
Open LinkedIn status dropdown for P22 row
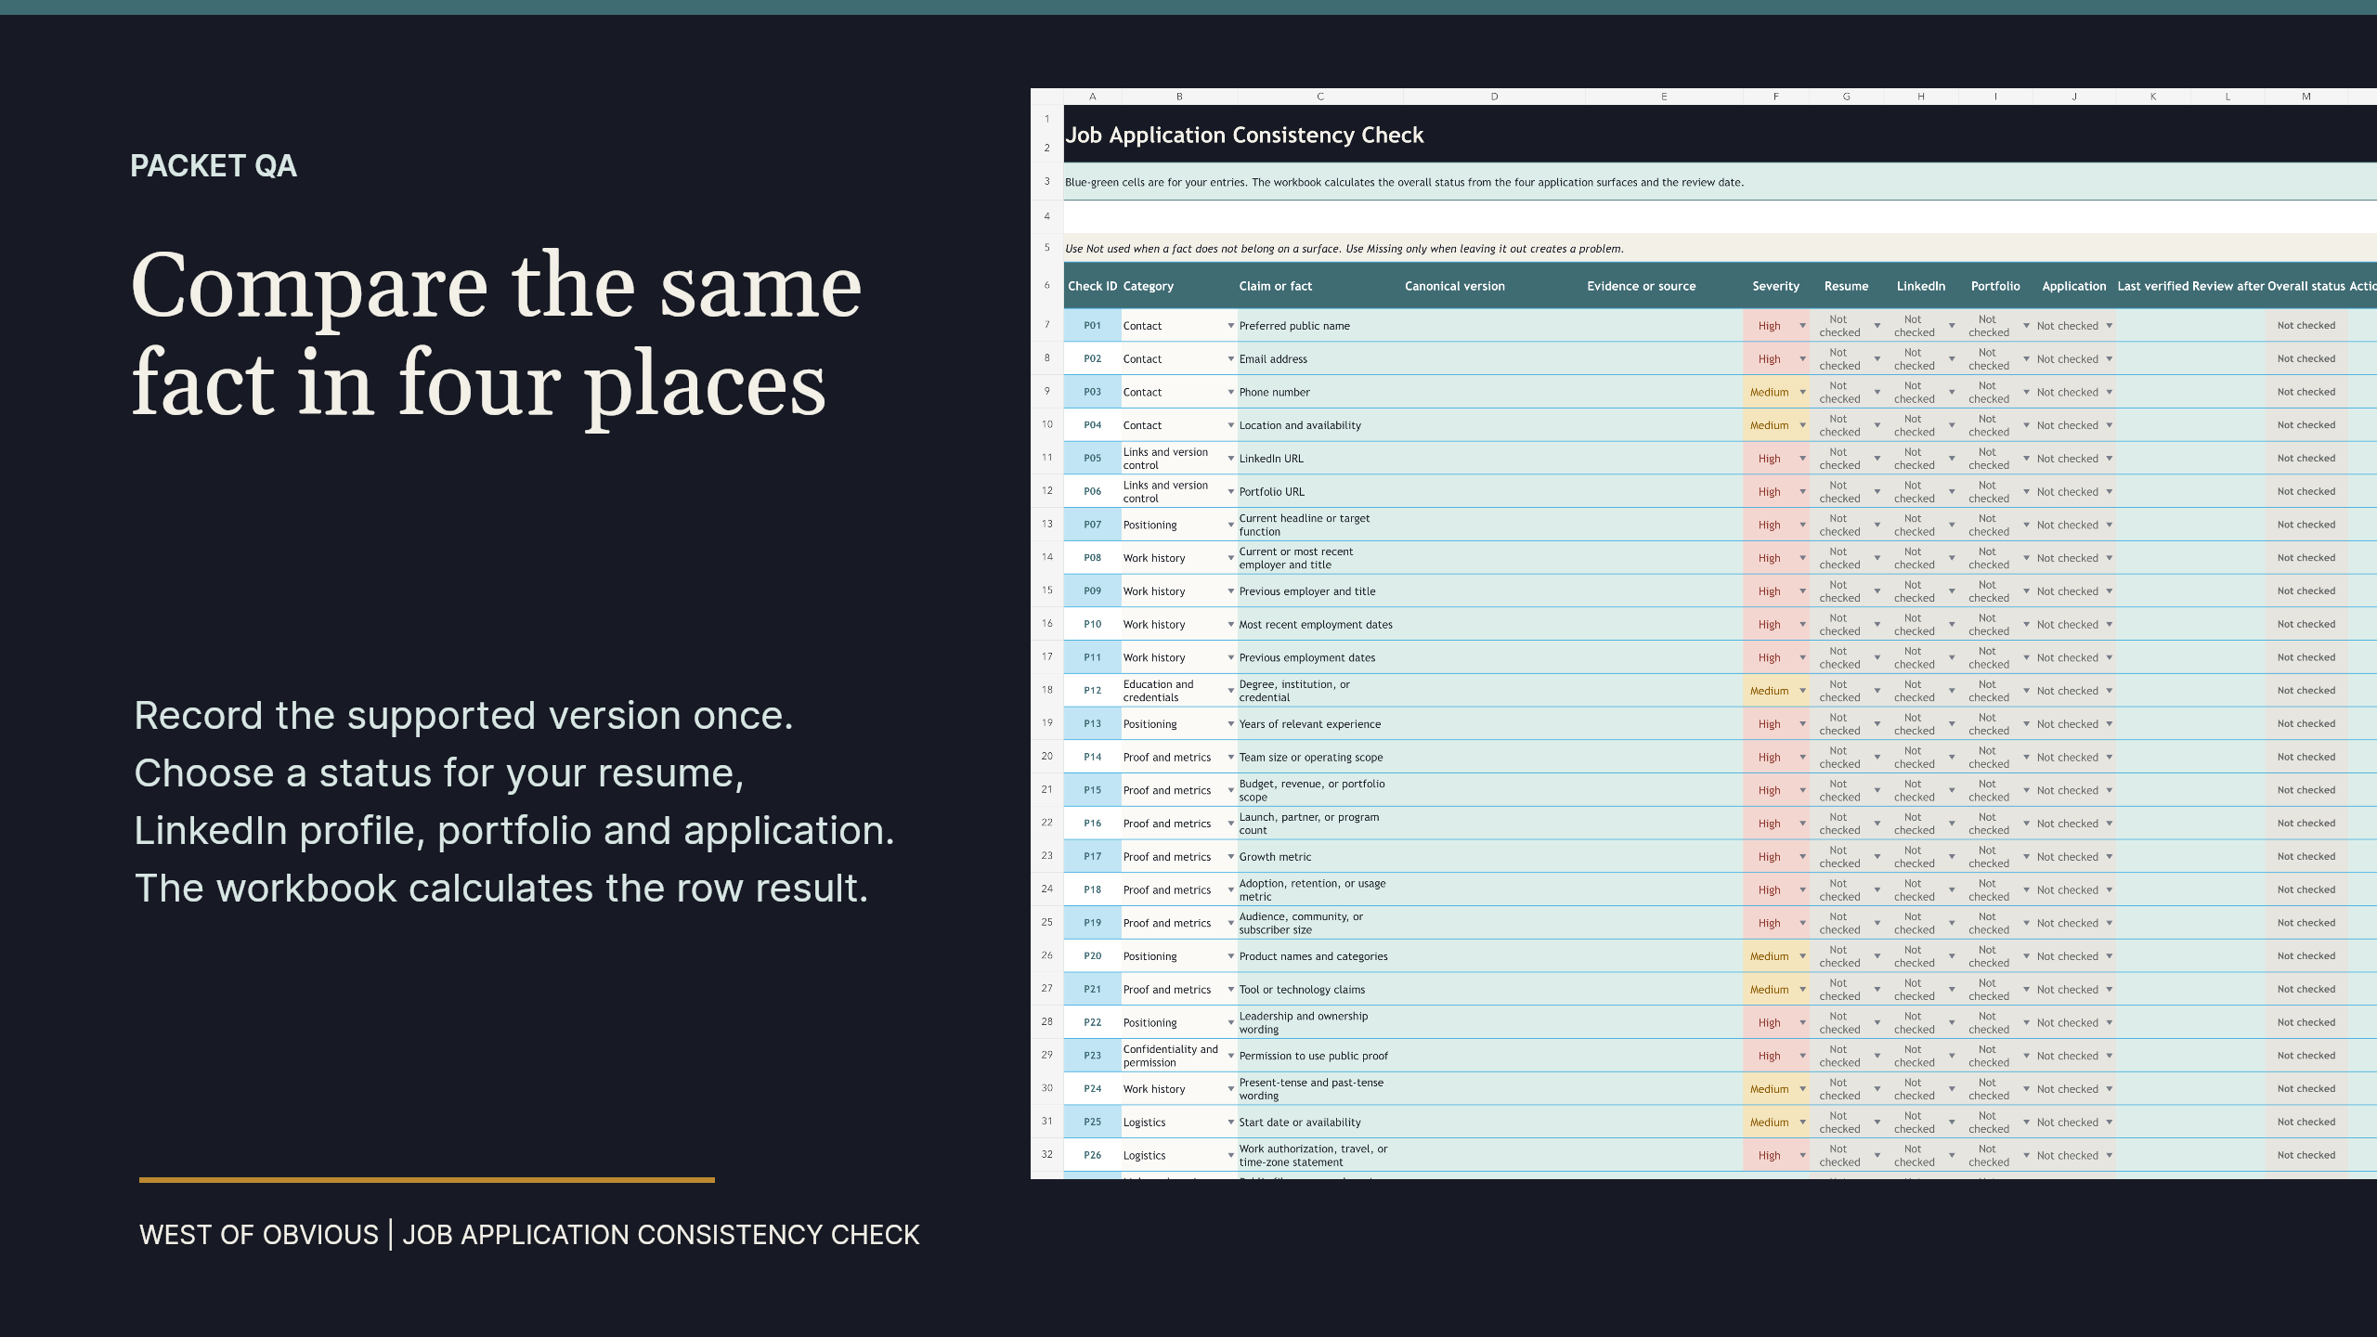[1951, 1023]
